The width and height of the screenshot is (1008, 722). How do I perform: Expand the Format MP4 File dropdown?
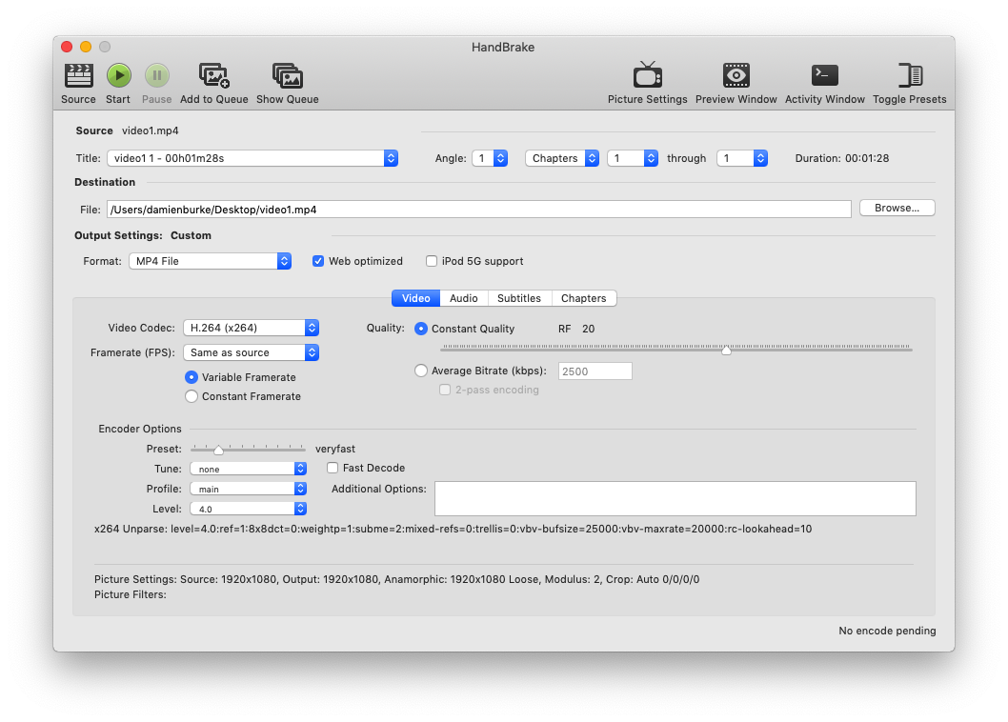click(210, 261)
